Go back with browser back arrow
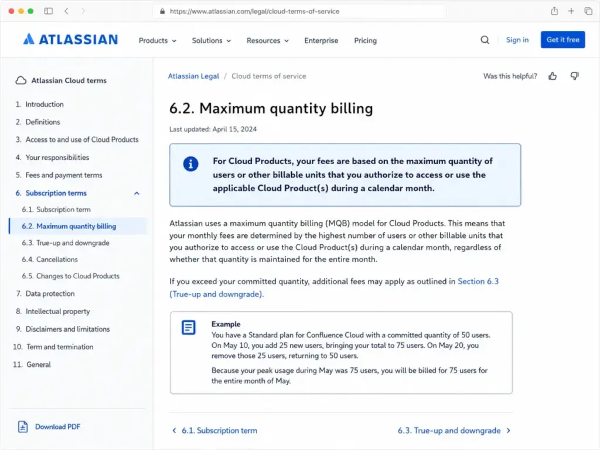Image resolution: width=600 pixels, height=450 pixels. point(67,11)
